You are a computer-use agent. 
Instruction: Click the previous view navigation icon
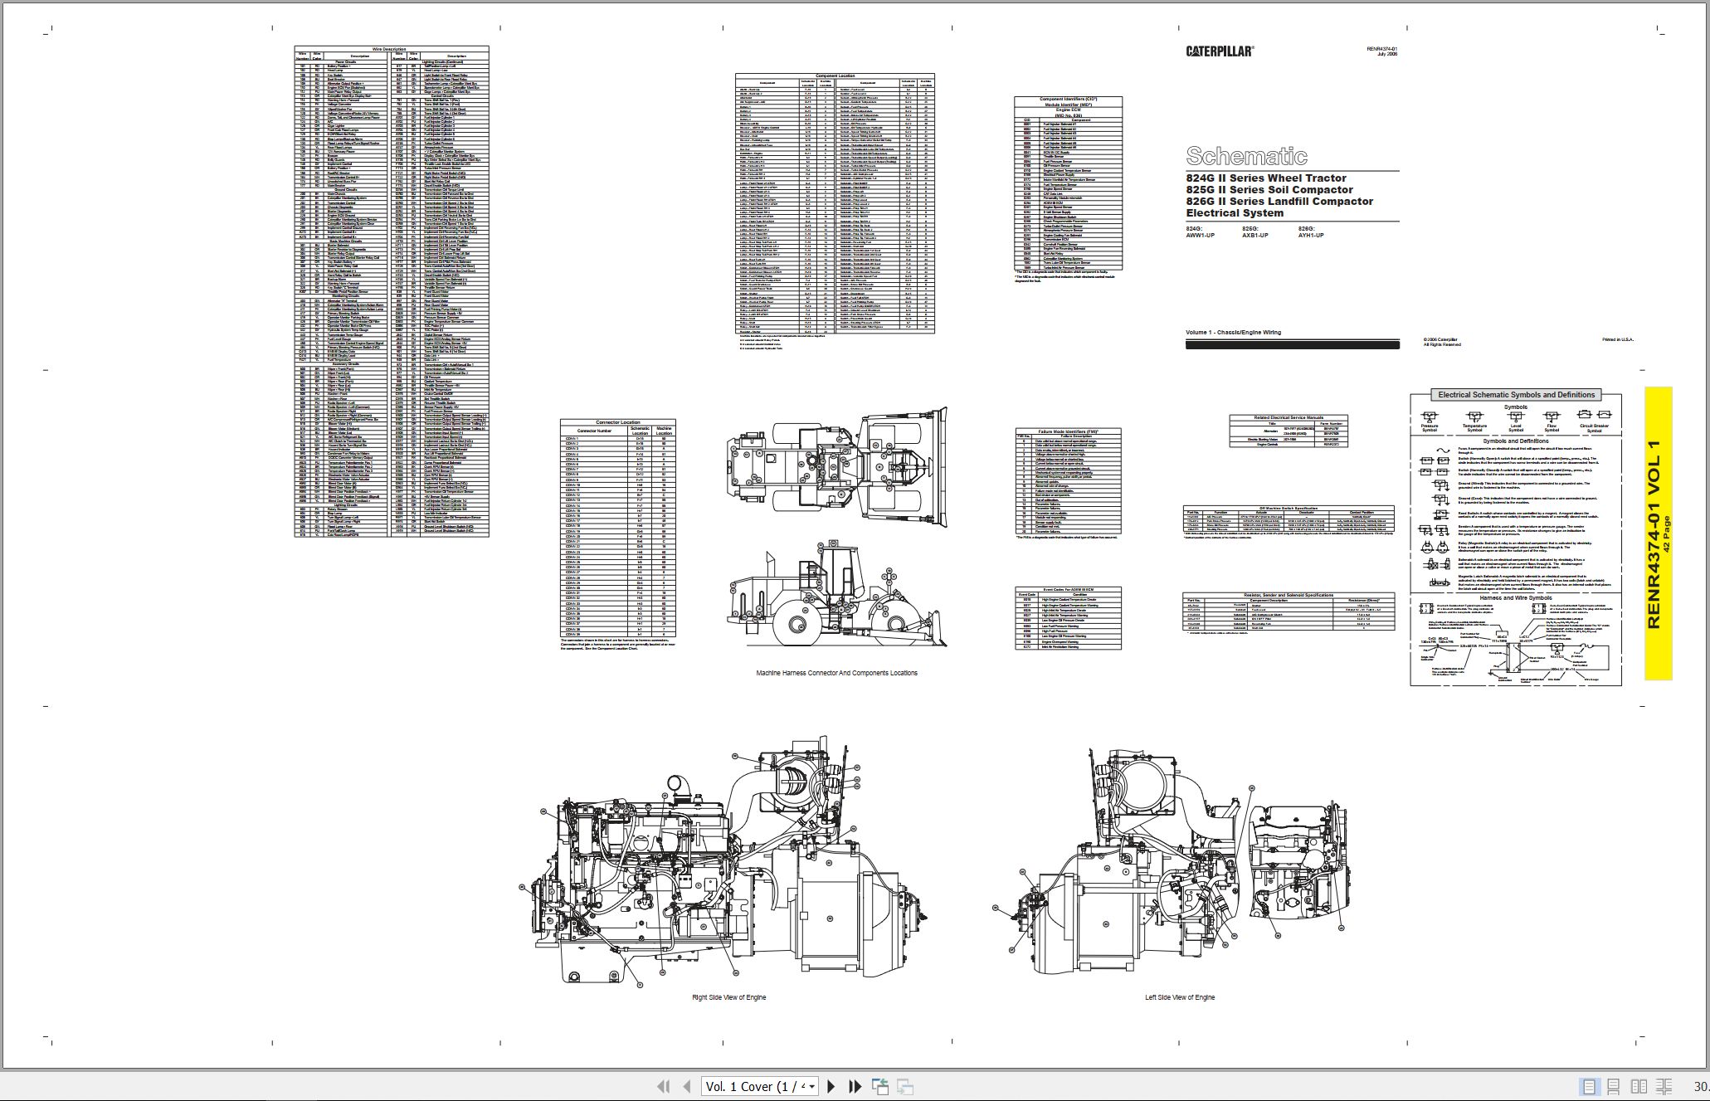point(880,1086)
